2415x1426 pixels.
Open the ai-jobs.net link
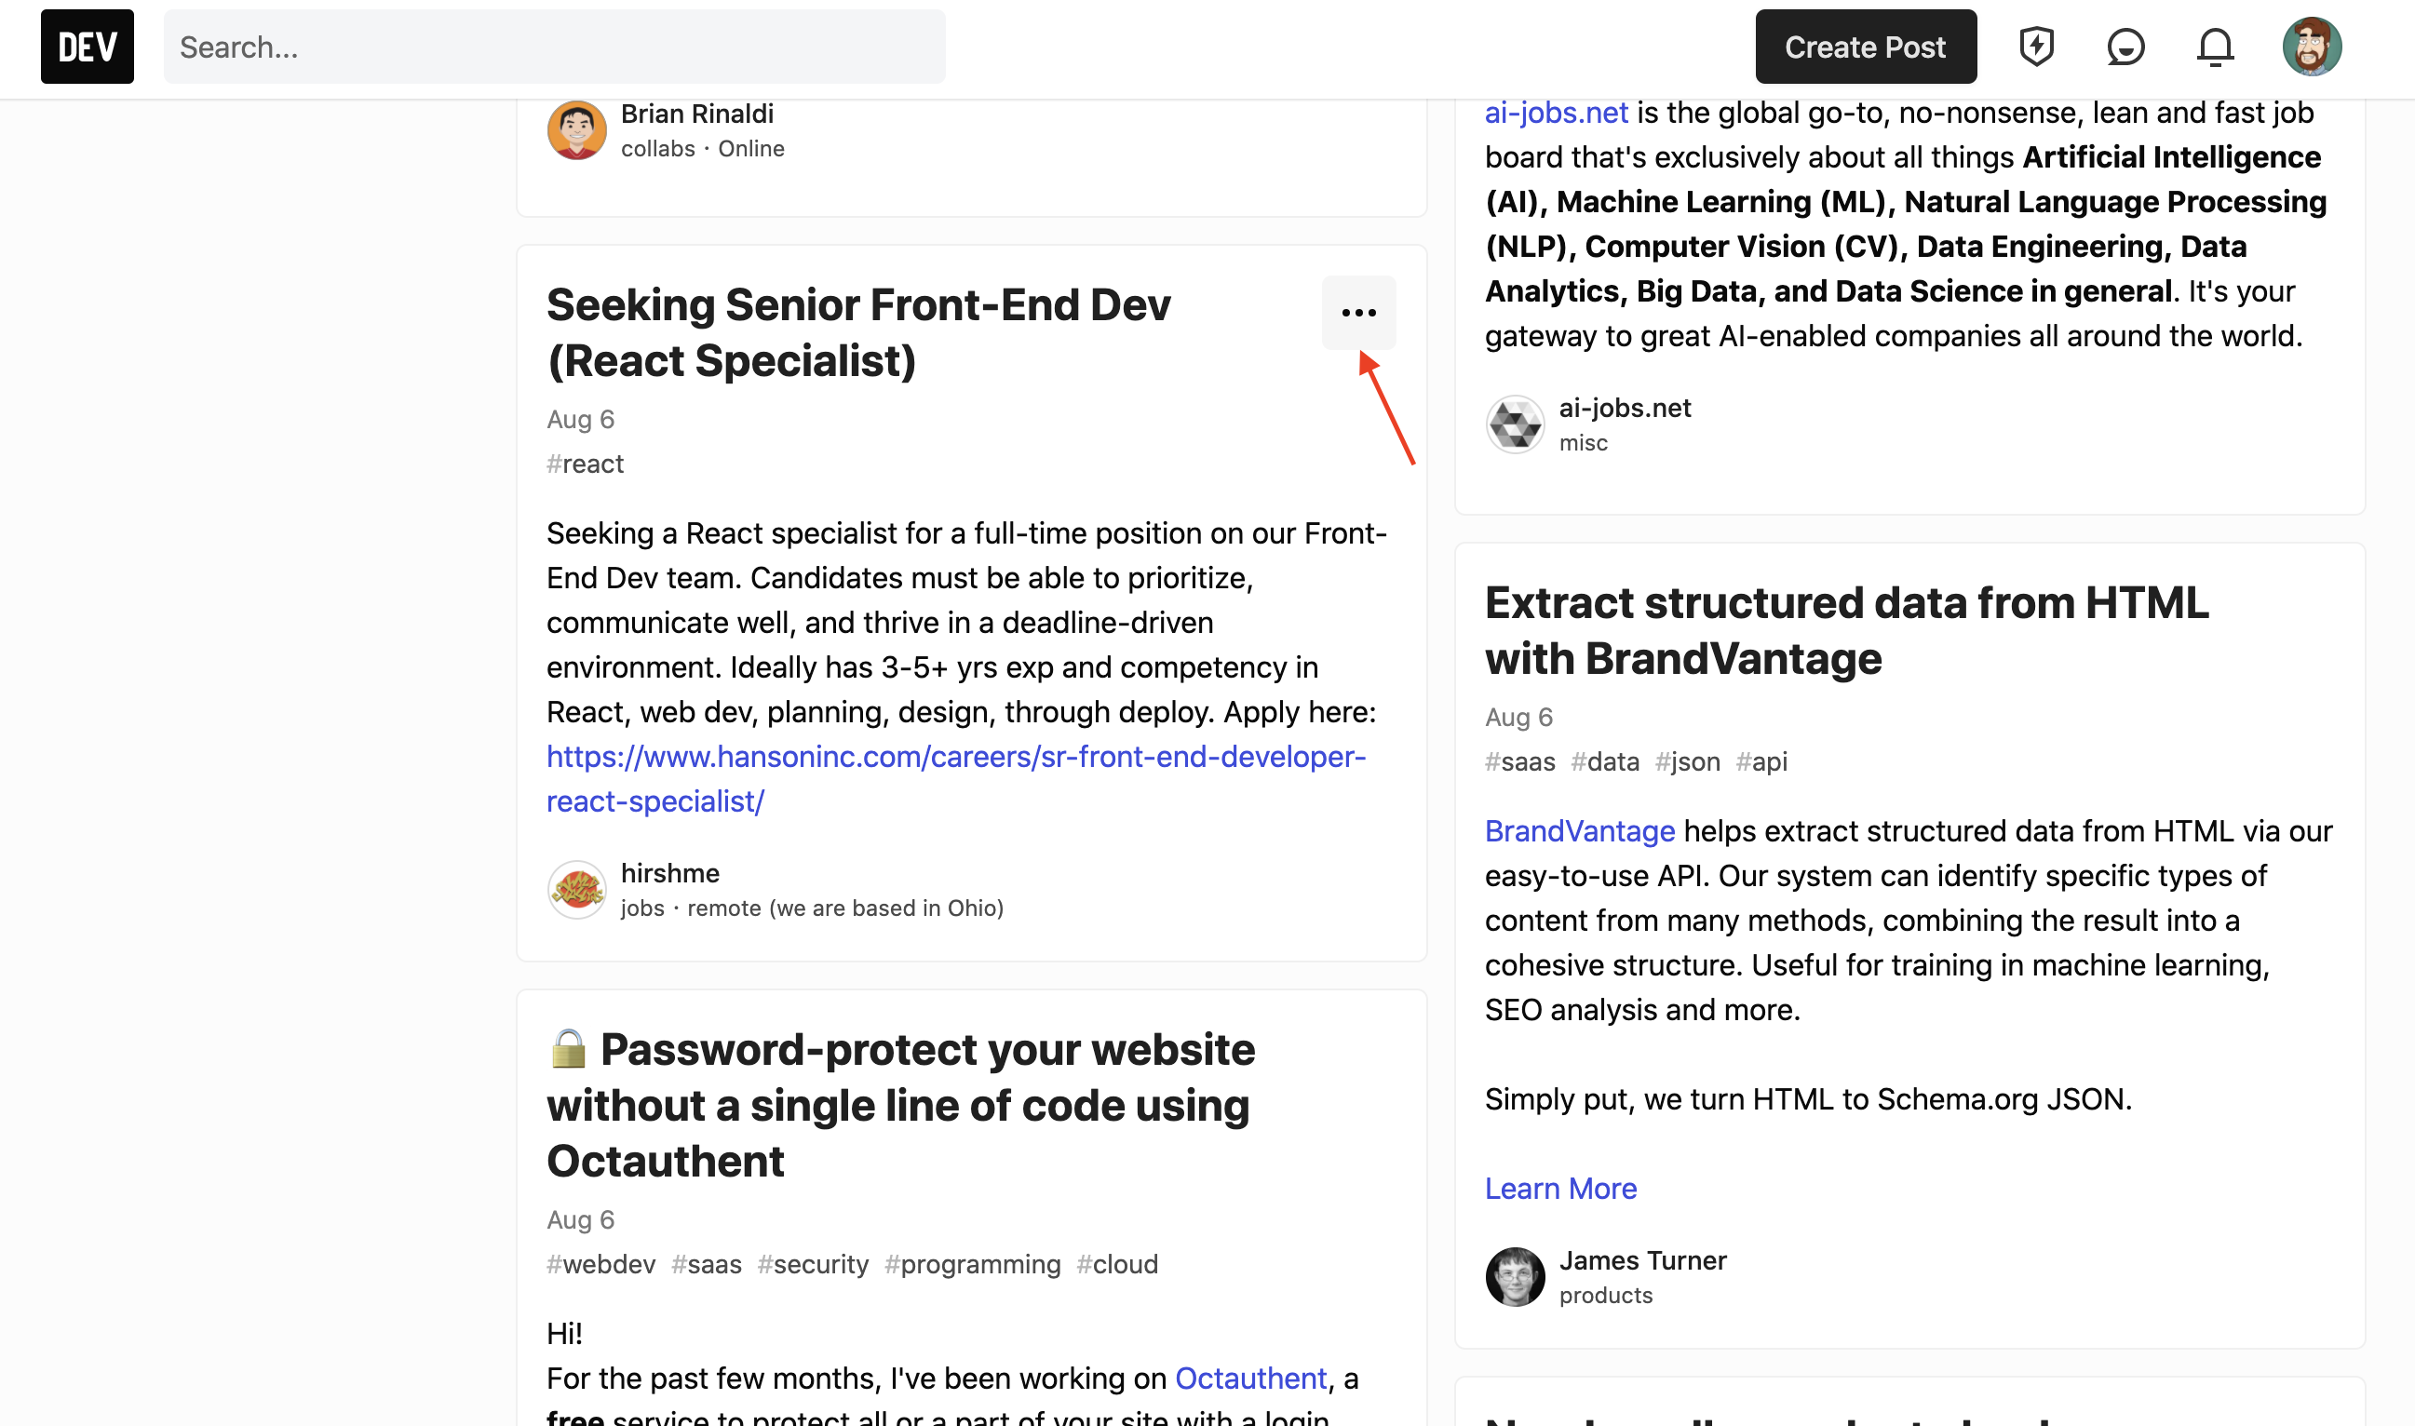pyautogui.click(x=1555, y=112)
